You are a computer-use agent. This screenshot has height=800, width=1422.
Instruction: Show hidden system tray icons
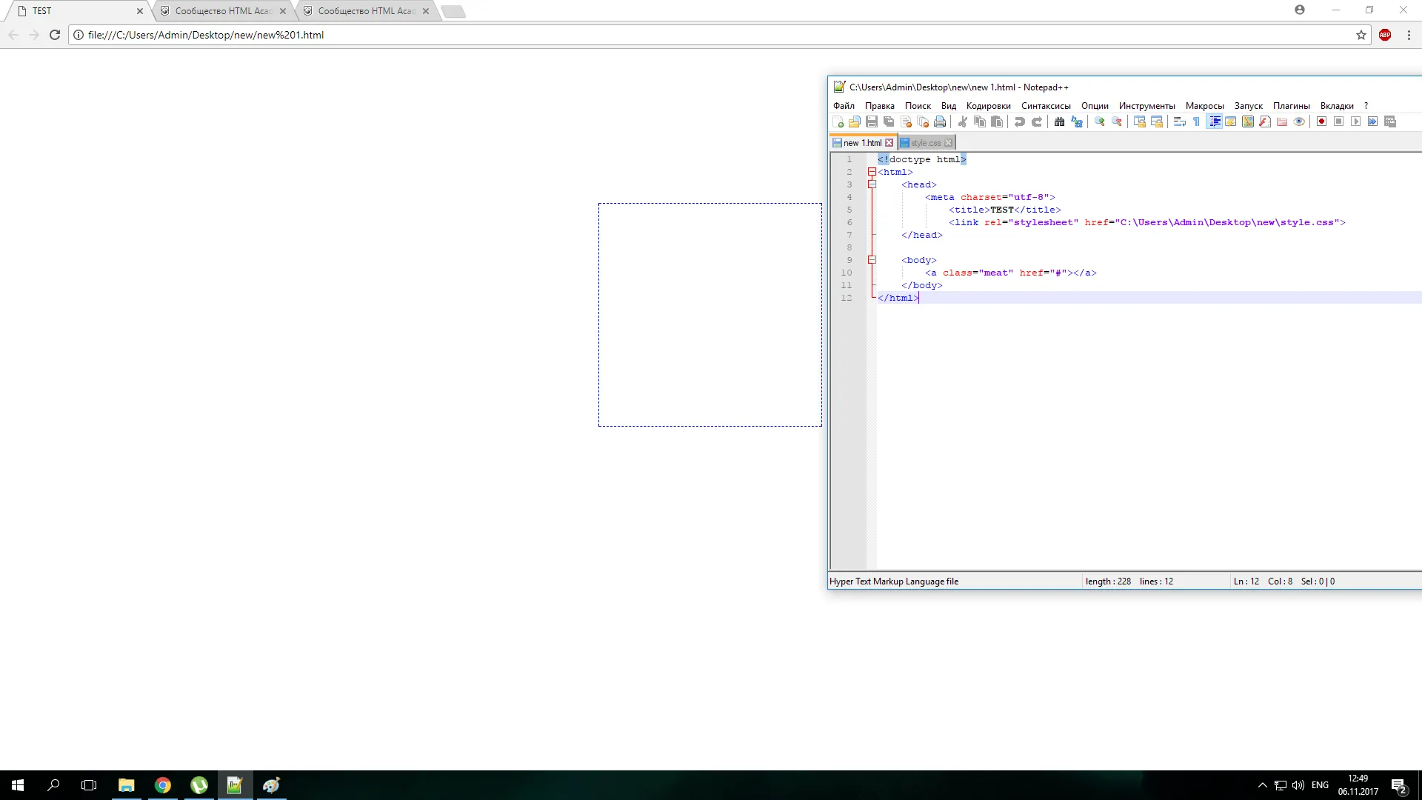pyautogui.click(x=1263, y=785)
